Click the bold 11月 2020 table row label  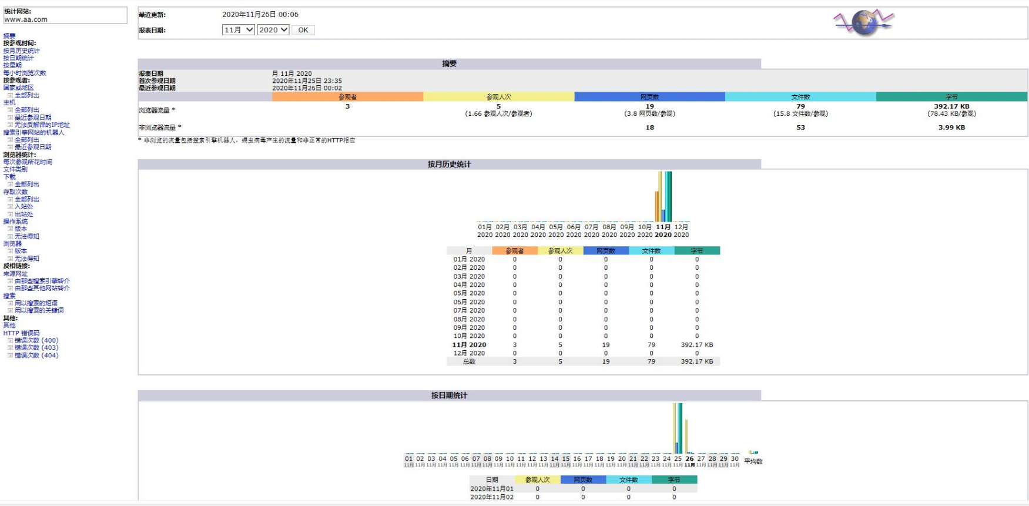point(469,345)
